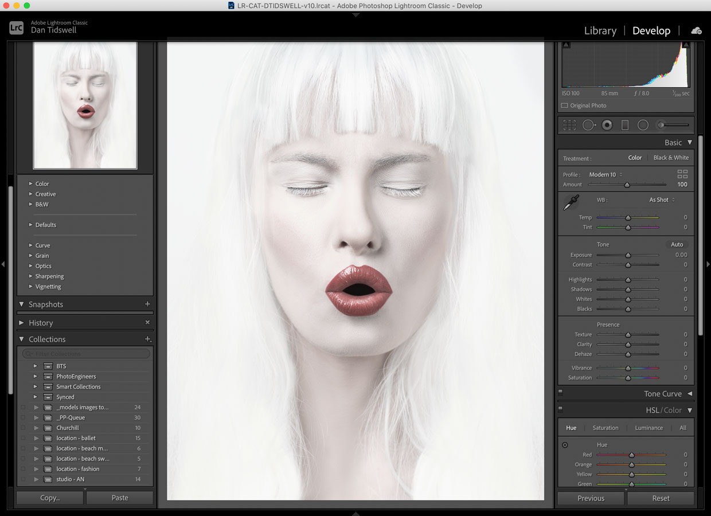Pick up the Adjustment Brush tool

tap(661, 125)
